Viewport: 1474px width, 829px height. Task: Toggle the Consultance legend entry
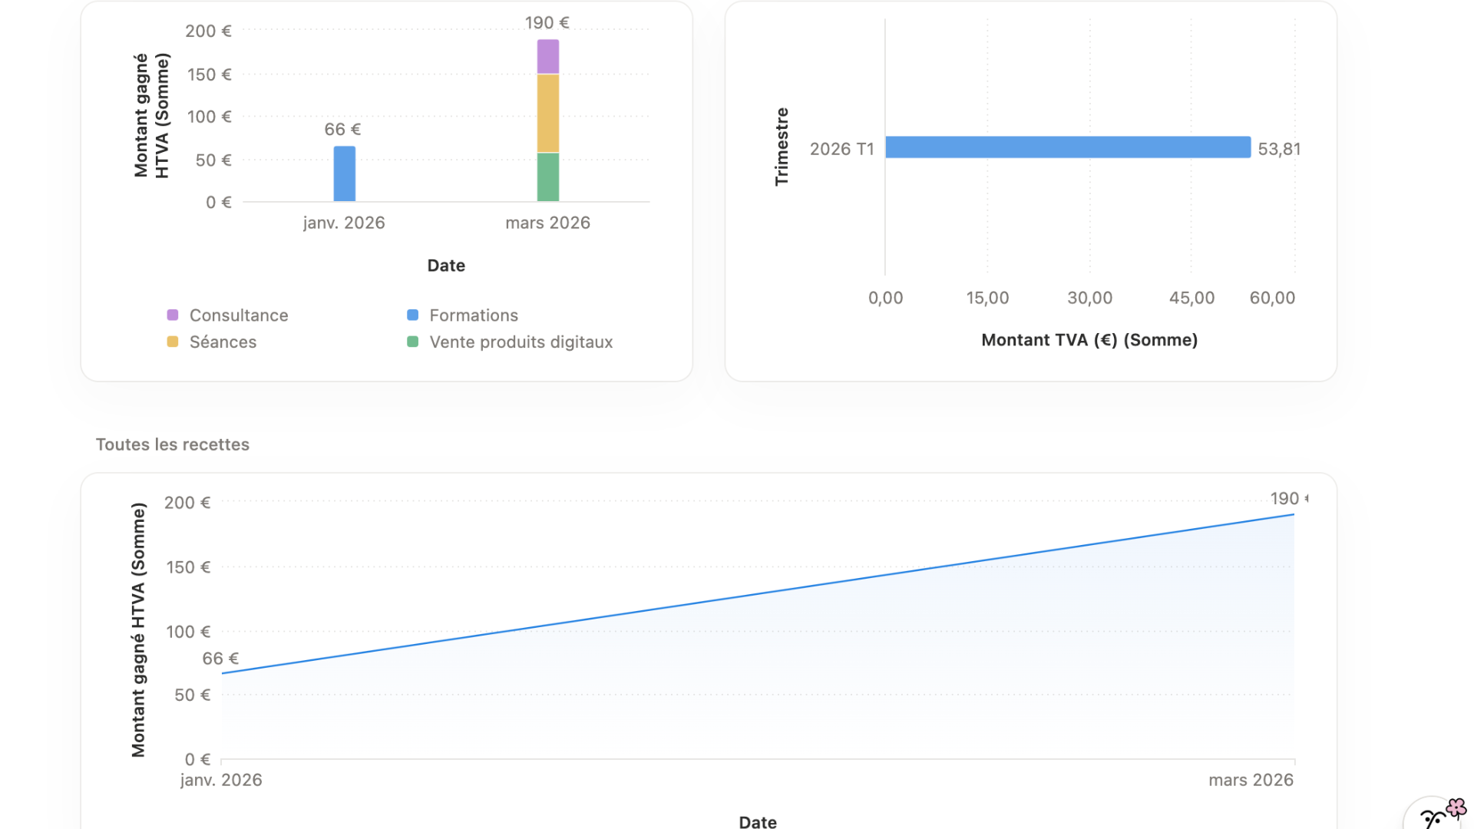239,315
